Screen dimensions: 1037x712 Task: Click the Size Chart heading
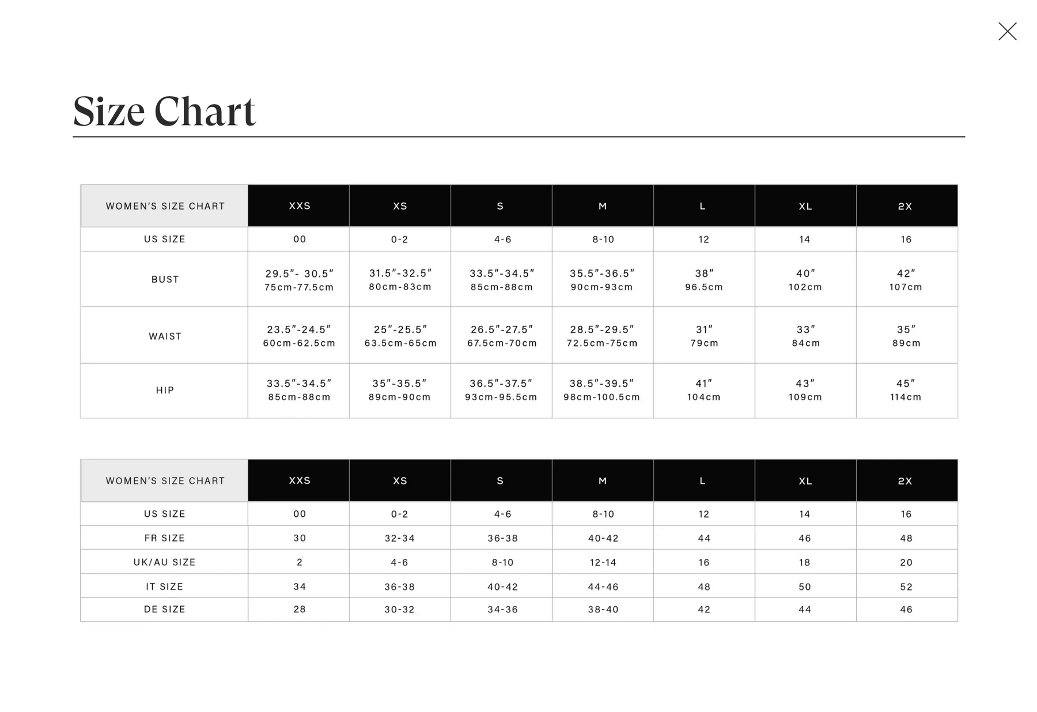click(x=164, y=111)
